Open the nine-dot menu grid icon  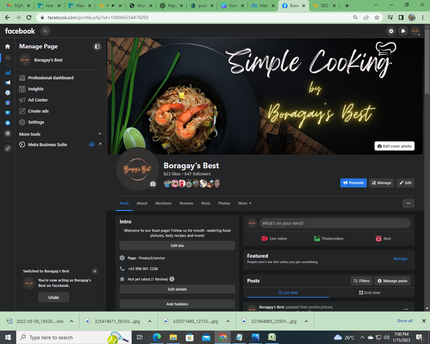[x=7, y=133]
